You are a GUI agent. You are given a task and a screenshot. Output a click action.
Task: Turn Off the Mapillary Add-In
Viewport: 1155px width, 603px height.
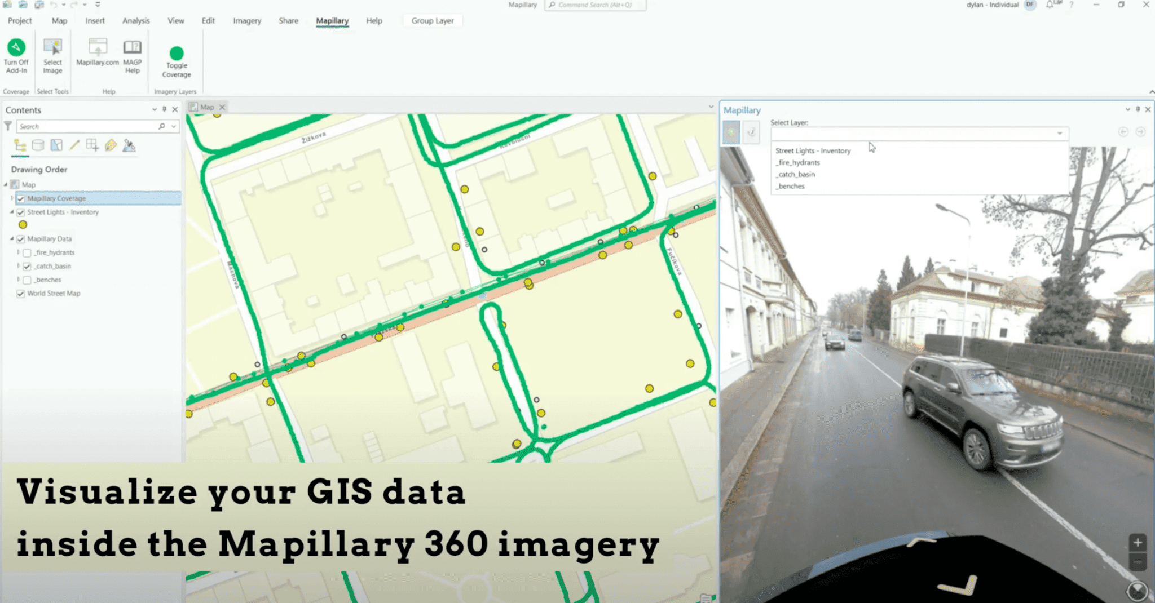(16, 55)
